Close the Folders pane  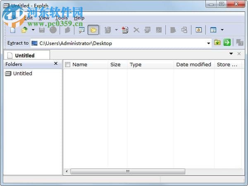(56, 63)
